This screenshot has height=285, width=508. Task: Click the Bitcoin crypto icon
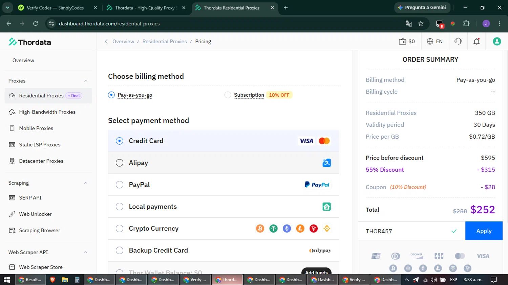coord(260,229)
